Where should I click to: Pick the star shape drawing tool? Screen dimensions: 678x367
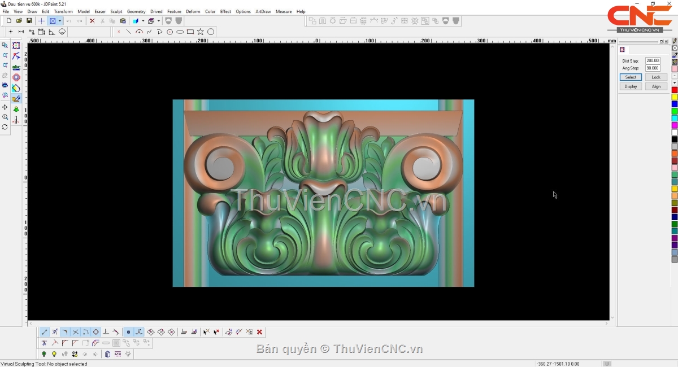click(x=201, y=32)
